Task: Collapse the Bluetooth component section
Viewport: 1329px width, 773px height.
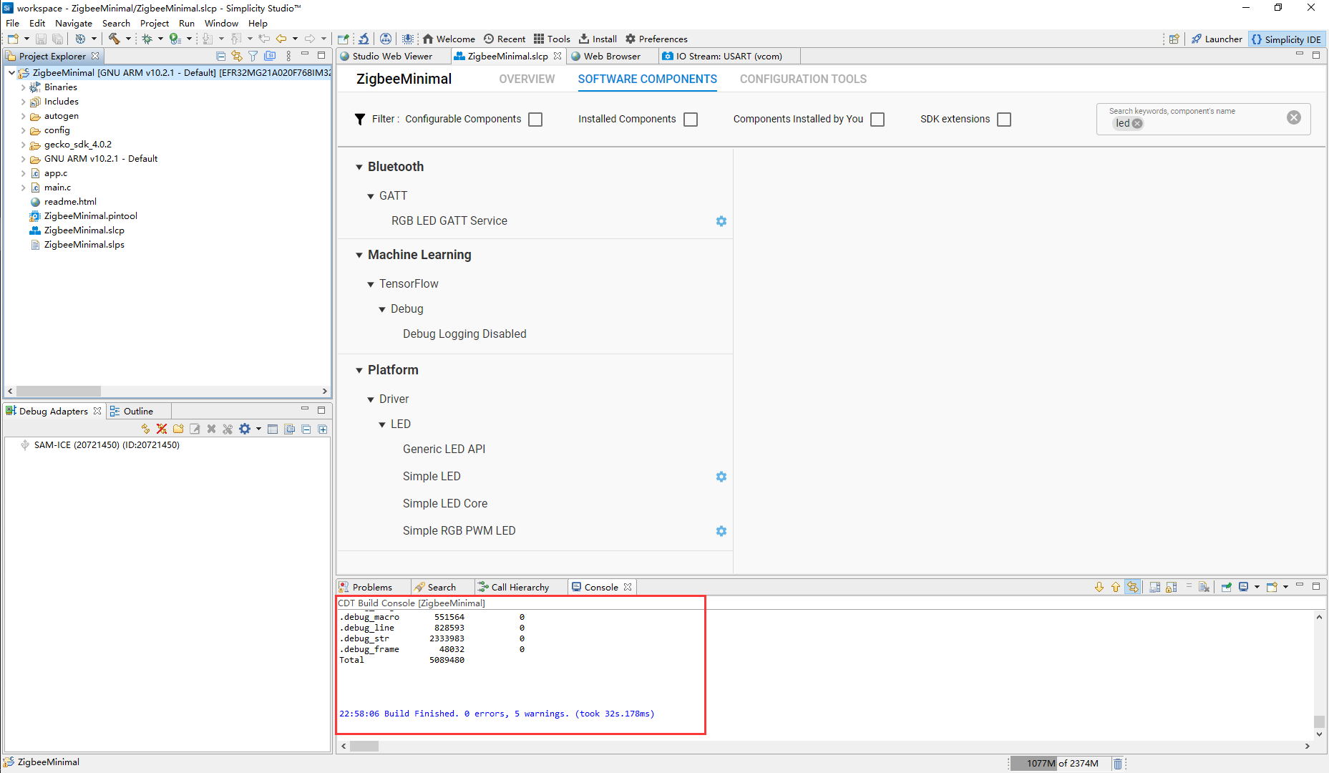Action: [x=359, y=166]
